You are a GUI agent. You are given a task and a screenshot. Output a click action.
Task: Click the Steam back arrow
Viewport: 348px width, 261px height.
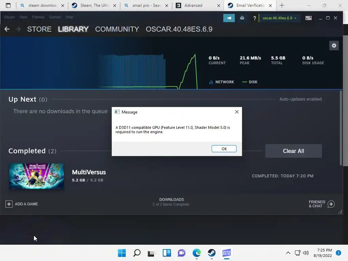[x=7, y=29]
